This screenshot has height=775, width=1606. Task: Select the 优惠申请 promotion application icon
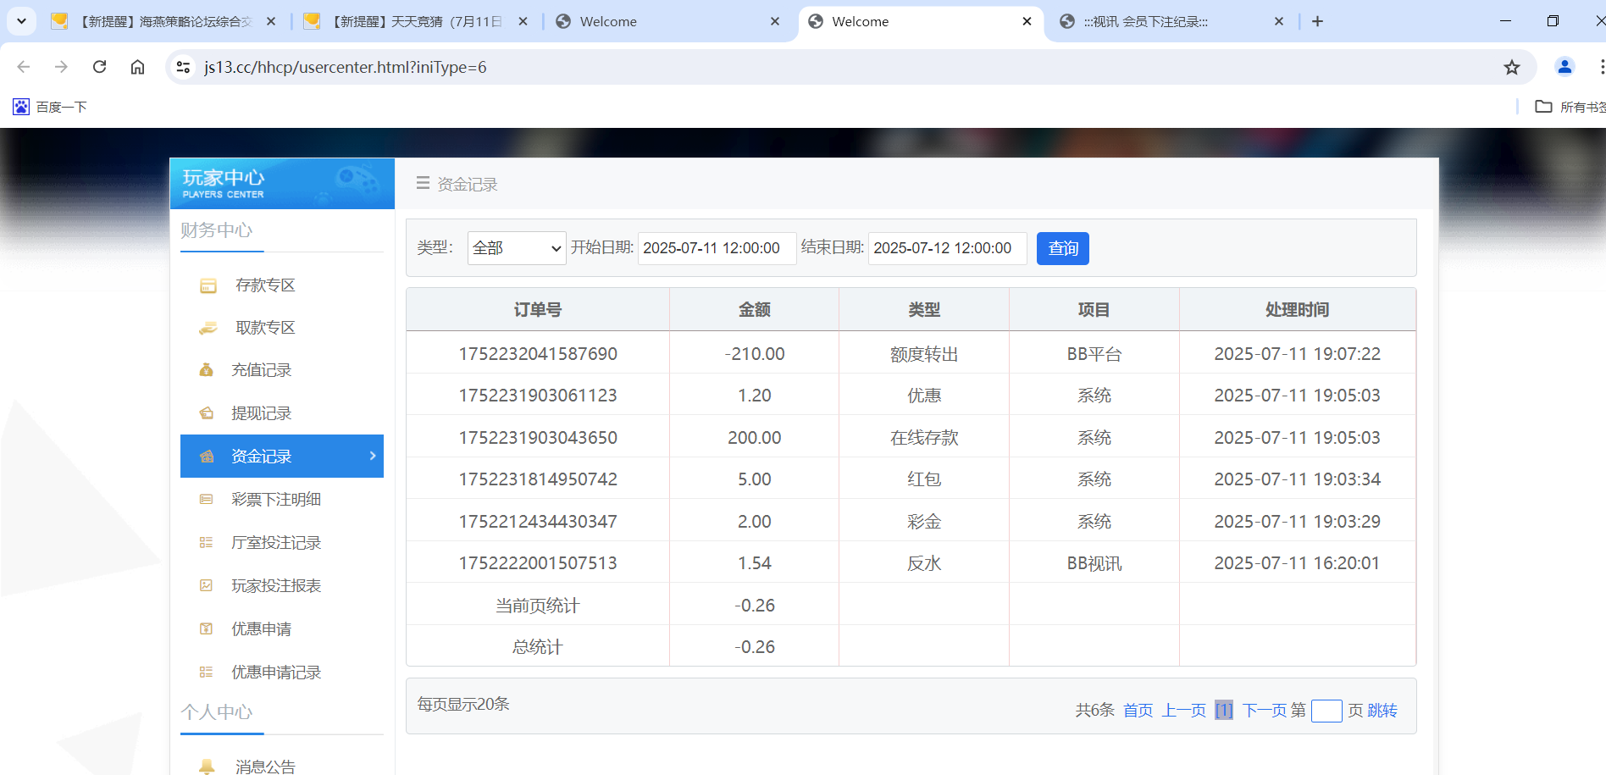207,628
